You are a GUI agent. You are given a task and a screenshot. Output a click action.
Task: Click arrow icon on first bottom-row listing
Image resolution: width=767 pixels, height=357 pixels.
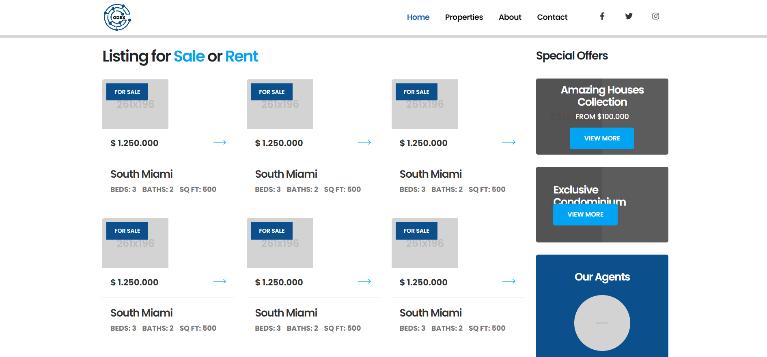(220, 281)
